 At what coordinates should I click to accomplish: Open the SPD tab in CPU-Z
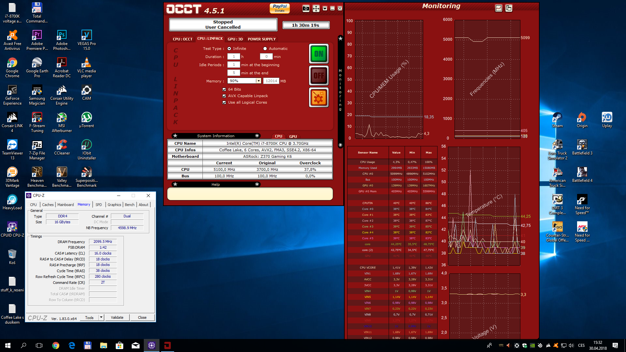point(99,205)
